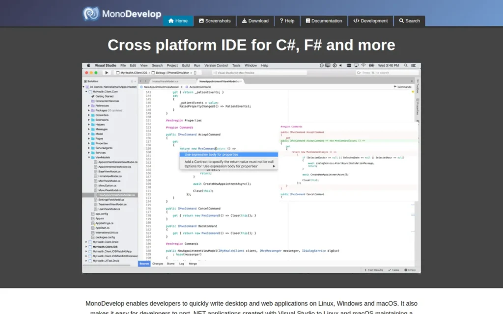The width and height of the screenshot is (503, 314).
Task: Open the Edit menu in Visual Studio
Action: pyautogui.click(x=133, y=65)
